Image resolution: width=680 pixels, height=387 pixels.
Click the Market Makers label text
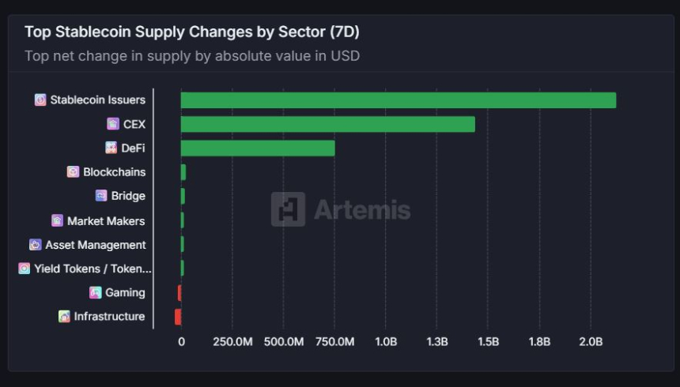[106, 221]
